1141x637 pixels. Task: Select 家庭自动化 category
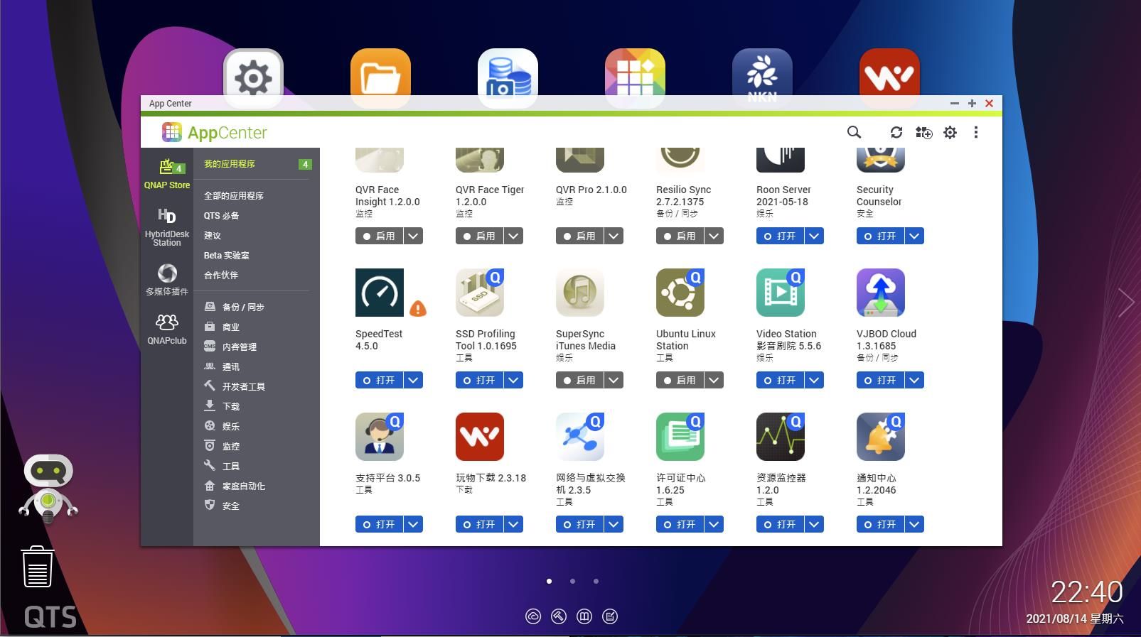[257, 486]
